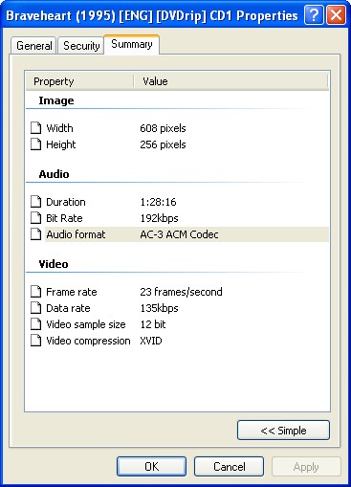Select the Audio format row icon
351x487 pixels.
pos(35,234)
